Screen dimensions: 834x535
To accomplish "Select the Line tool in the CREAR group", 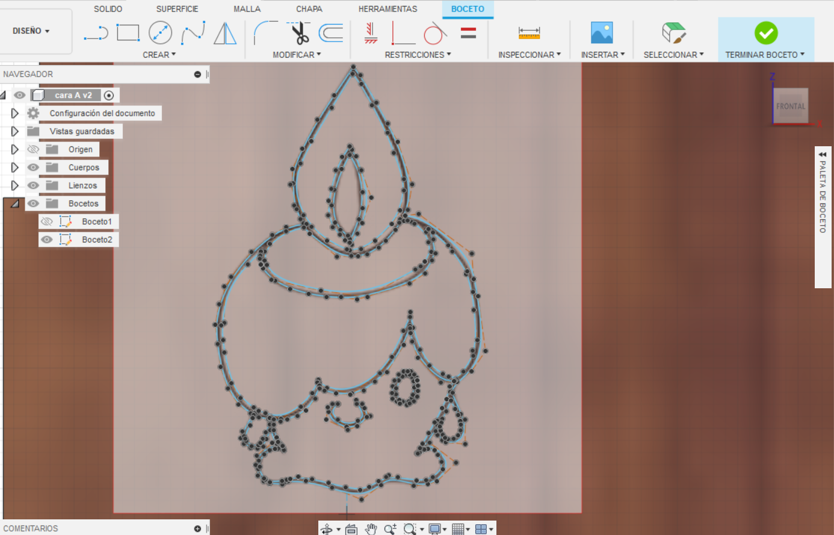I will tap(96, 33).
